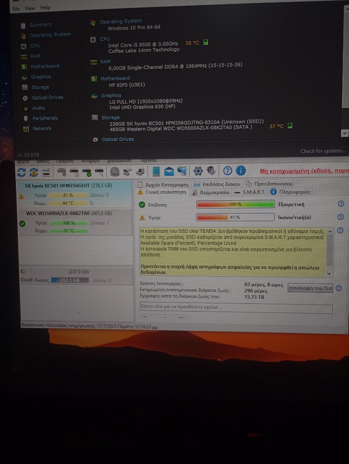The image size is (349, 464).
Task: Switch to Αρχείο Καταγραφής tab
Action: point(163,185)
